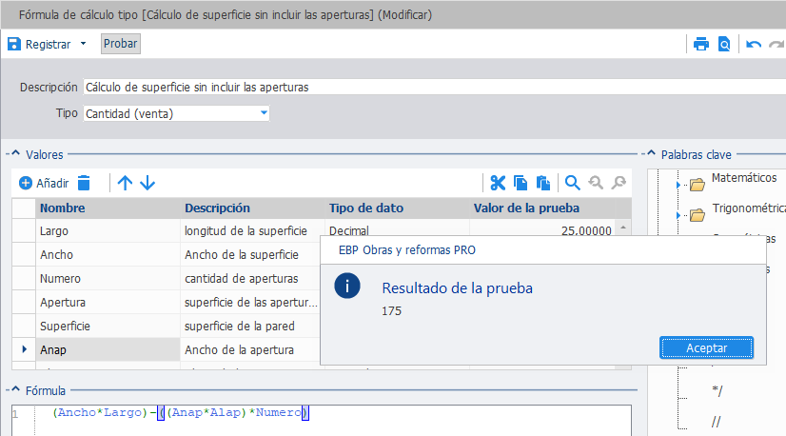Paste a value row
786x436 pixels.
[x=543, y=183]
